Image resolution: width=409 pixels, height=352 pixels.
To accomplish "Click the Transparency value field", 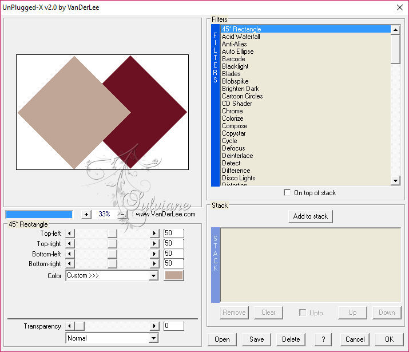I will pos(174,326).
